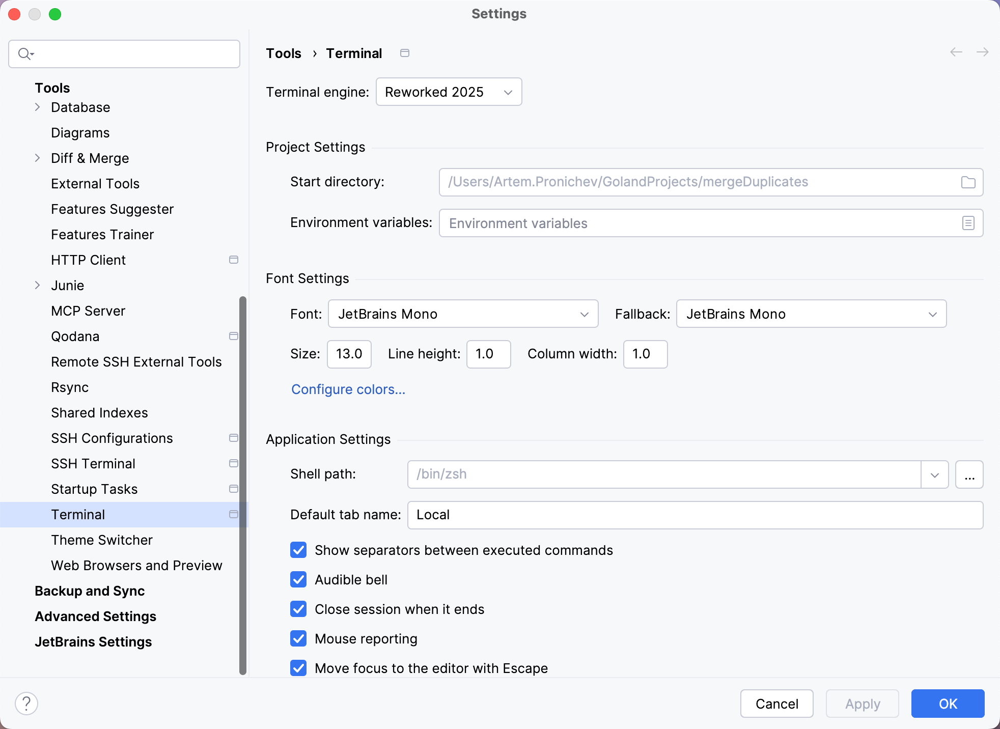Disable Audible bell

pyautogui.click(x=298, y=580)
